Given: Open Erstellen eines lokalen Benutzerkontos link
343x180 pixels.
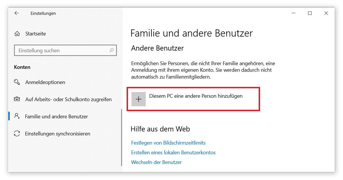Looking at the screenshot, I should pos(173,153).
